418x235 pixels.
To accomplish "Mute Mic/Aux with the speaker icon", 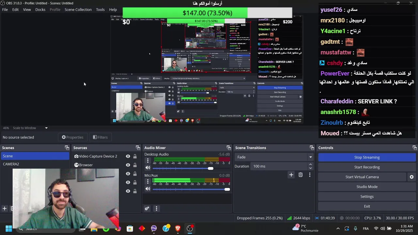I will point(148,189).
